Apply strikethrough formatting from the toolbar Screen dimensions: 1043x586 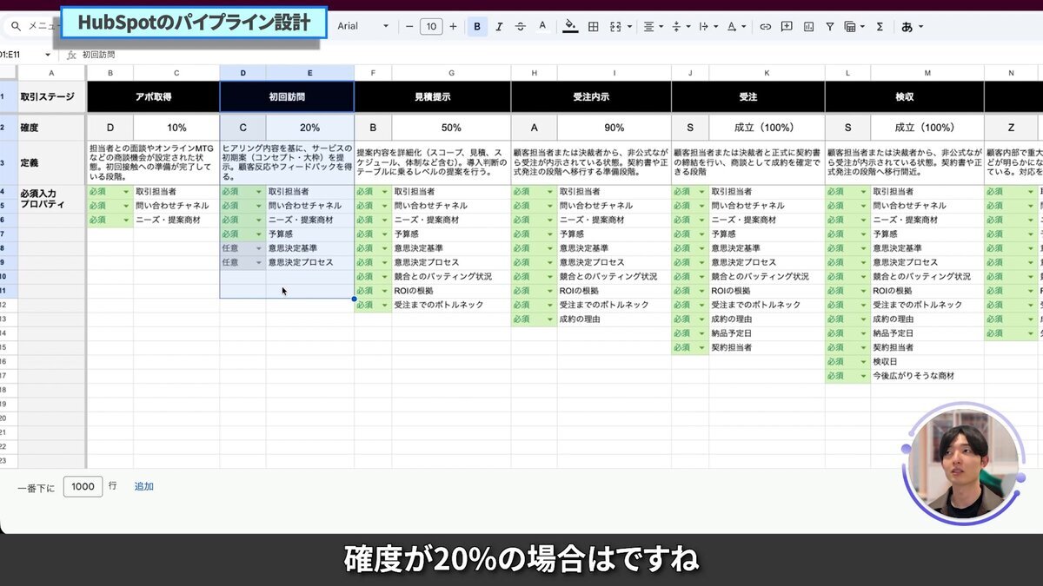click(520, 26)
